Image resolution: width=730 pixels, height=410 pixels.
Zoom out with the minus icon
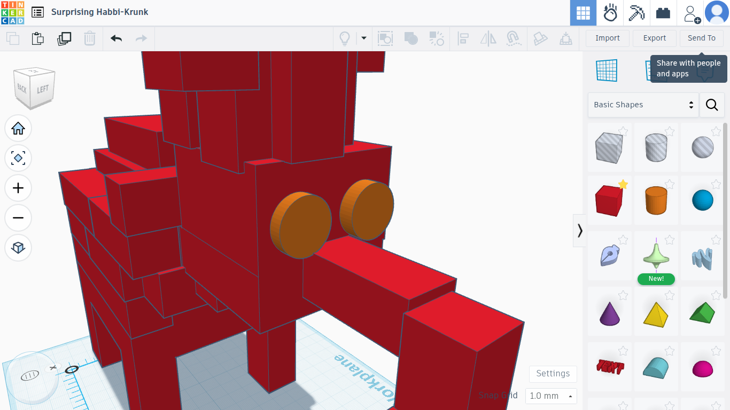pos(18,218)
